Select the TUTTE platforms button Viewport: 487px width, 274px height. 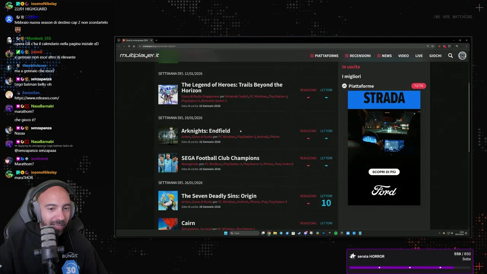point(419,86)
